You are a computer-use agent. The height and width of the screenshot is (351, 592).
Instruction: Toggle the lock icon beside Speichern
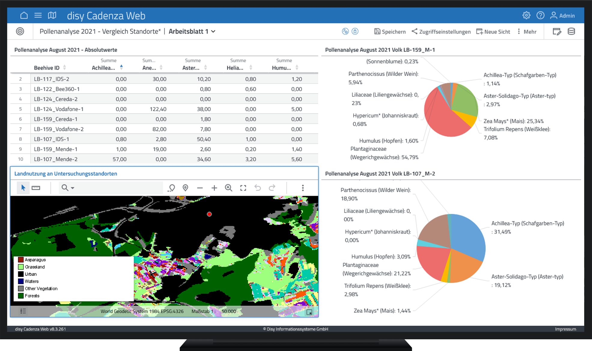pos(355,31)
